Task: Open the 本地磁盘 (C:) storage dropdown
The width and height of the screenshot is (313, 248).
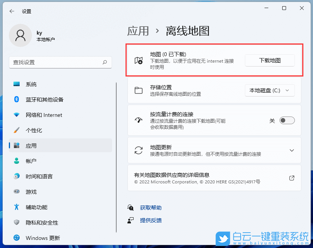Action: pyautogui.click(x=269, y=90)
